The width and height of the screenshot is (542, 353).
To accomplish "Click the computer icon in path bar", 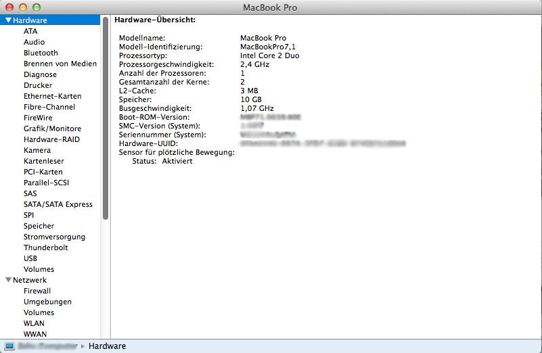I will coord(9,346).
